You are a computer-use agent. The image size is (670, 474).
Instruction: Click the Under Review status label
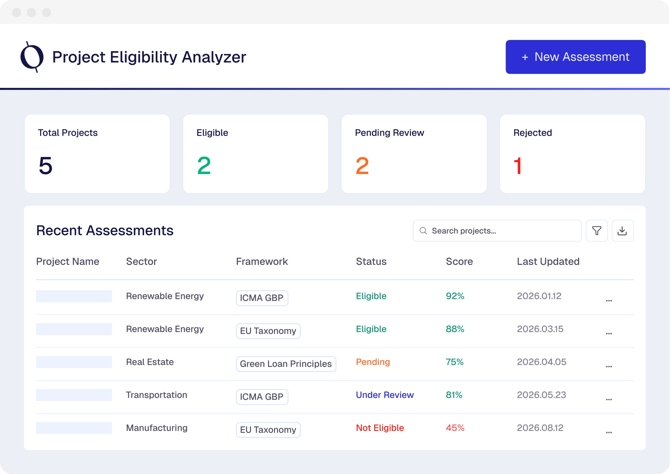click(384, 395)
